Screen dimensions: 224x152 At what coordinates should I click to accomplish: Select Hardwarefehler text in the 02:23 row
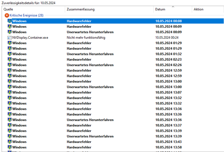[x=79, y=59]
